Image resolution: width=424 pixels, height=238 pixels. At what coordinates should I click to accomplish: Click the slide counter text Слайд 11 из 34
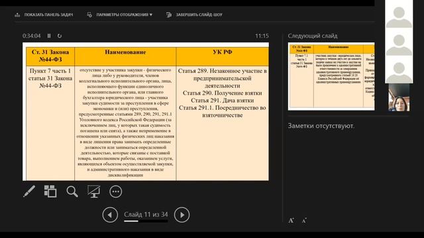[146, 214]
